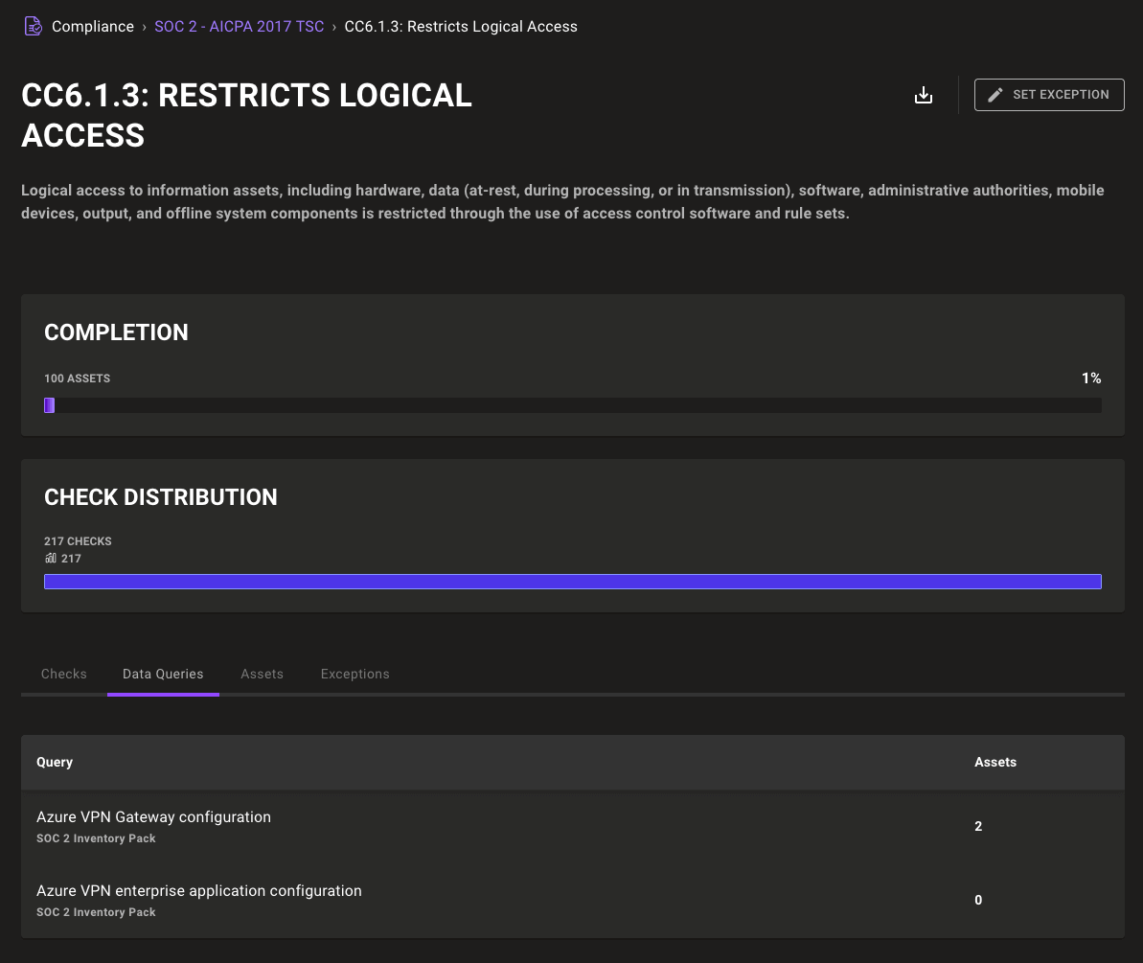Image resolution: width=1143 pixels, height=963 pixels.
Task: Click the CC6.1.3 breadcrumb entry
Action: [460, 26]
